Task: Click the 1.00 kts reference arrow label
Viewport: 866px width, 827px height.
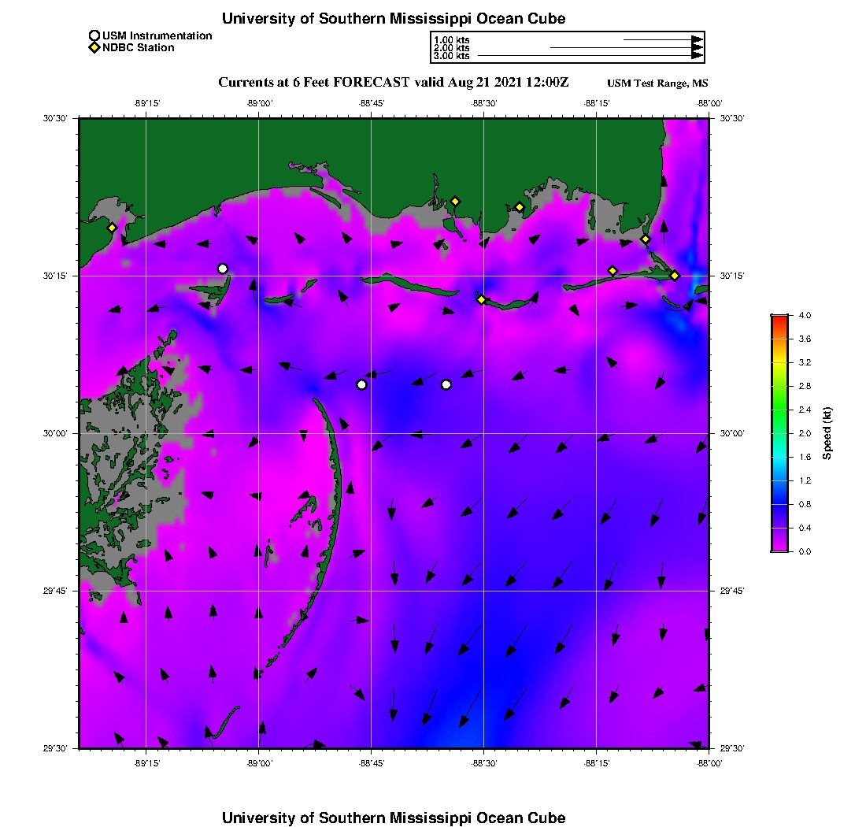Action: pyautogui.click(x=451, y=39)
